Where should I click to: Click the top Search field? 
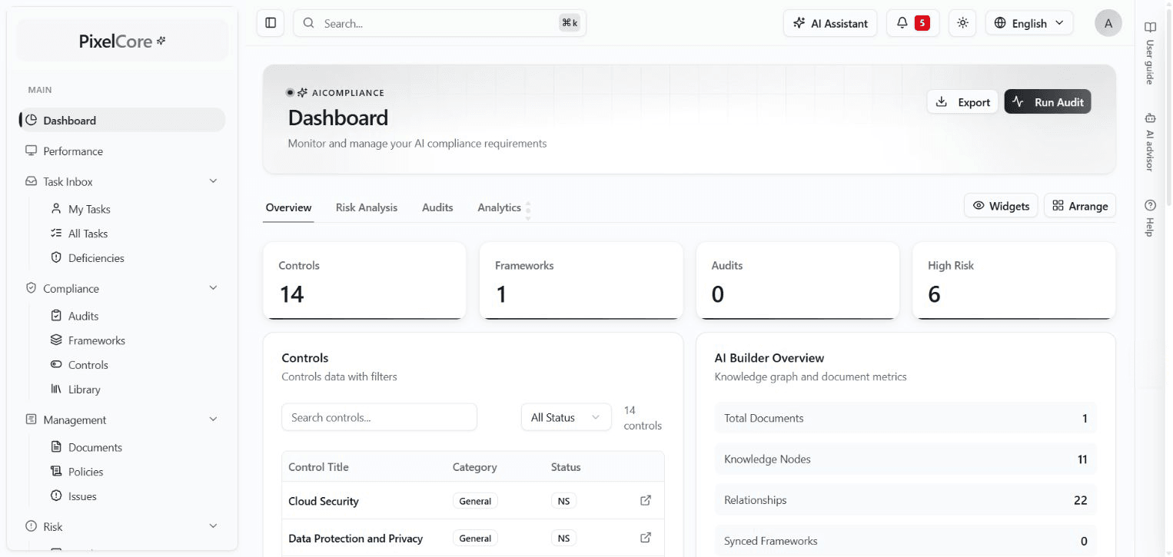click(x=440, y=23)
